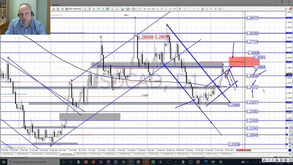The width and height of the screenshot is (293, 165).
Task: Select the equidistant channel tool
Action: (202, 9)
